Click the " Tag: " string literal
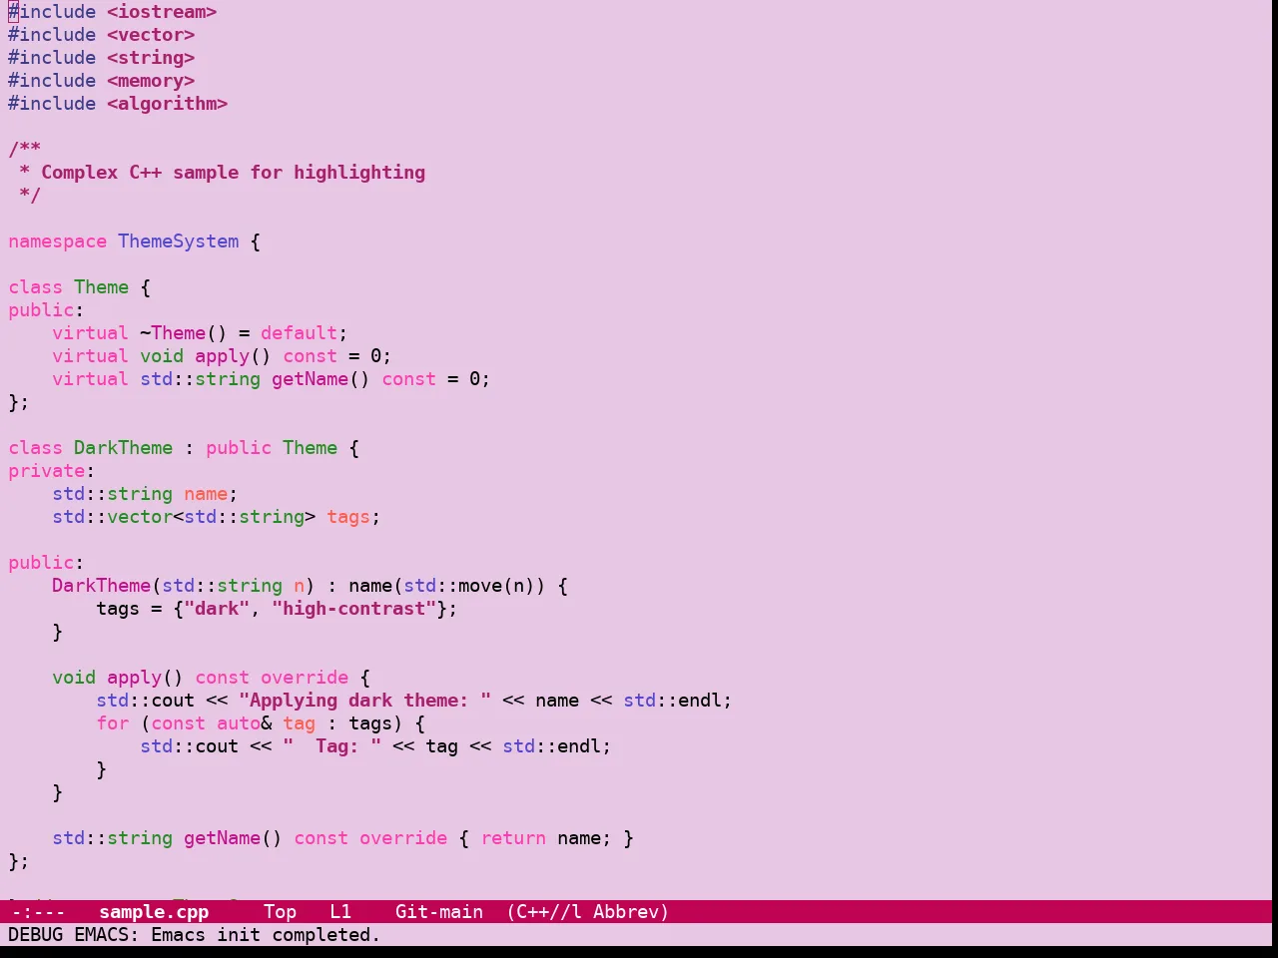 coord(332,746)
